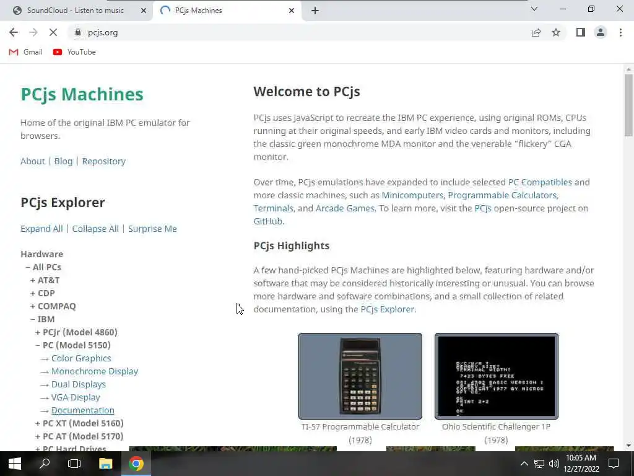Open the Terminals link
Image resolution: width=634 pixels, height=476 pixels.
[x=273, y=208]
